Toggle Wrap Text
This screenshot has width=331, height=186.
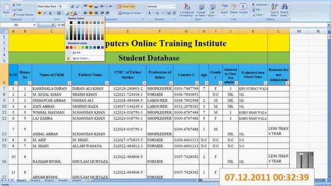[x=126, y=7]
